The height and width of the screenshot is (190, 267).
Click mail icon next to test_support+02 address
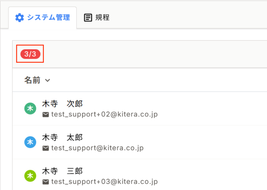coord(46,115)
